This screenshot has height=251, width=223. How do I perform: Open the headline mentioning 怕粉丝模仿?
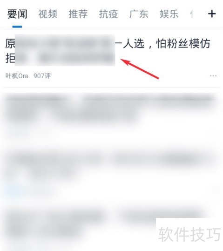pos(108,50)
